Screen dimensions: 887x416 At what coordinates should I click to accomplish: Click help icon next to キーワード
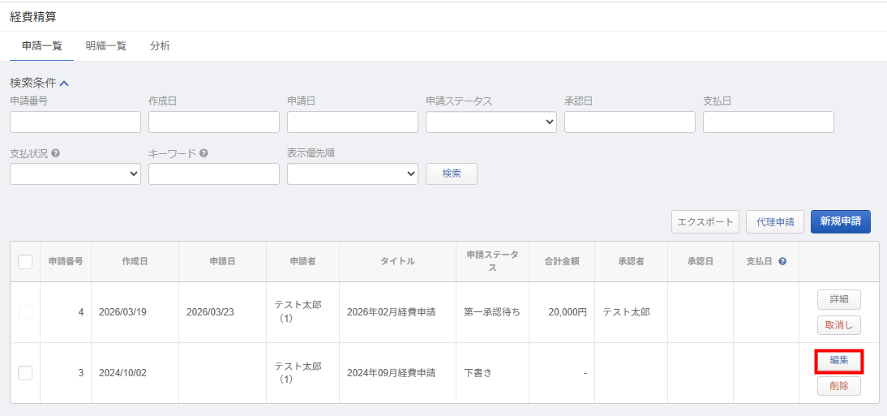[204, 153]
